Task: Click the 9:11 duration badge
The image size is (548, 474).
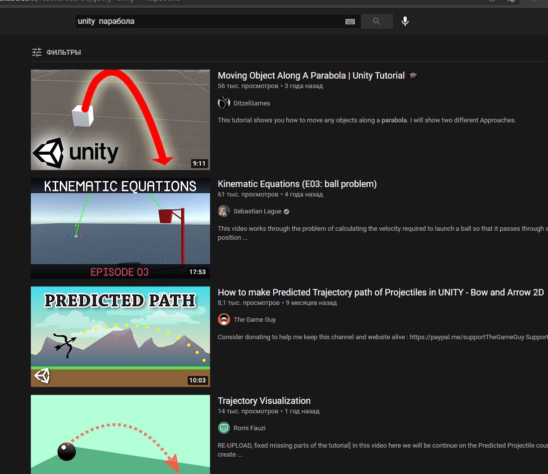Action: pos(199,163)
